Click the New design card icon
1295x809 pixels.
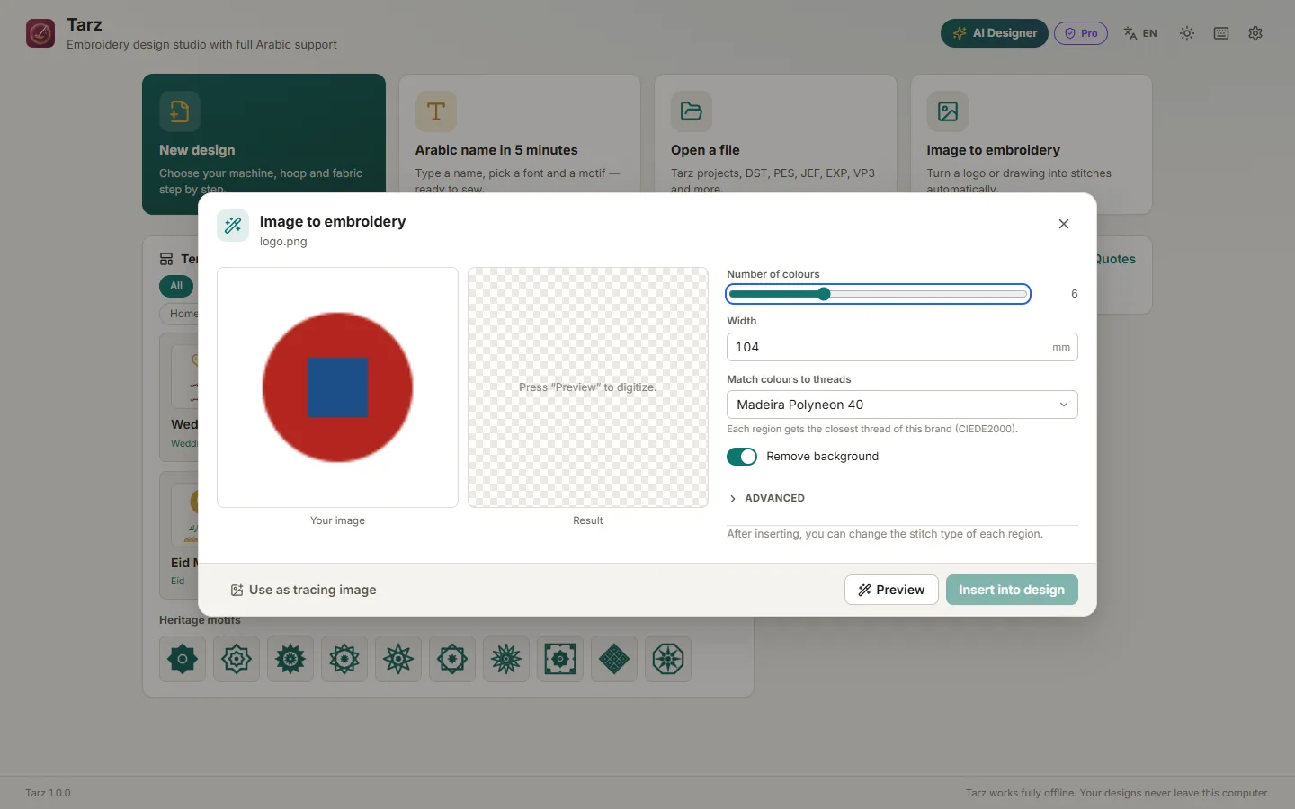coord(180,111)
